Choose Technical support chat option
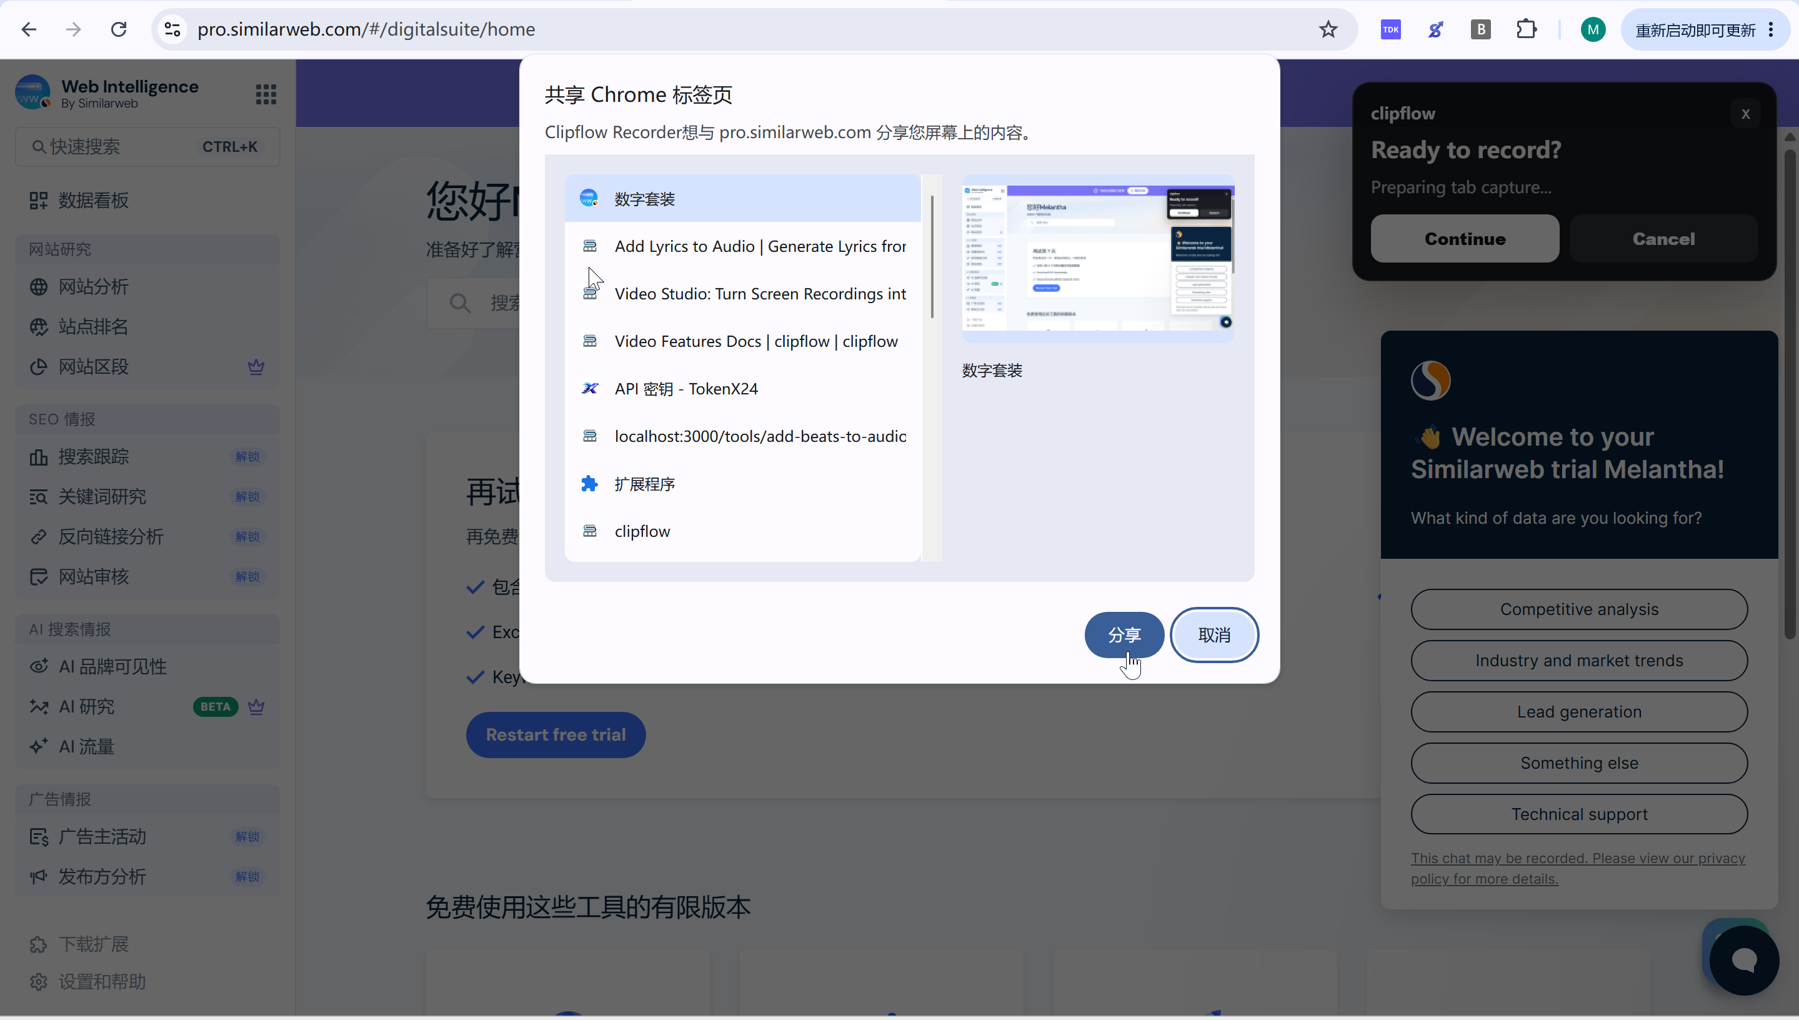1799x1020 pixels. tap(1579, 814)
